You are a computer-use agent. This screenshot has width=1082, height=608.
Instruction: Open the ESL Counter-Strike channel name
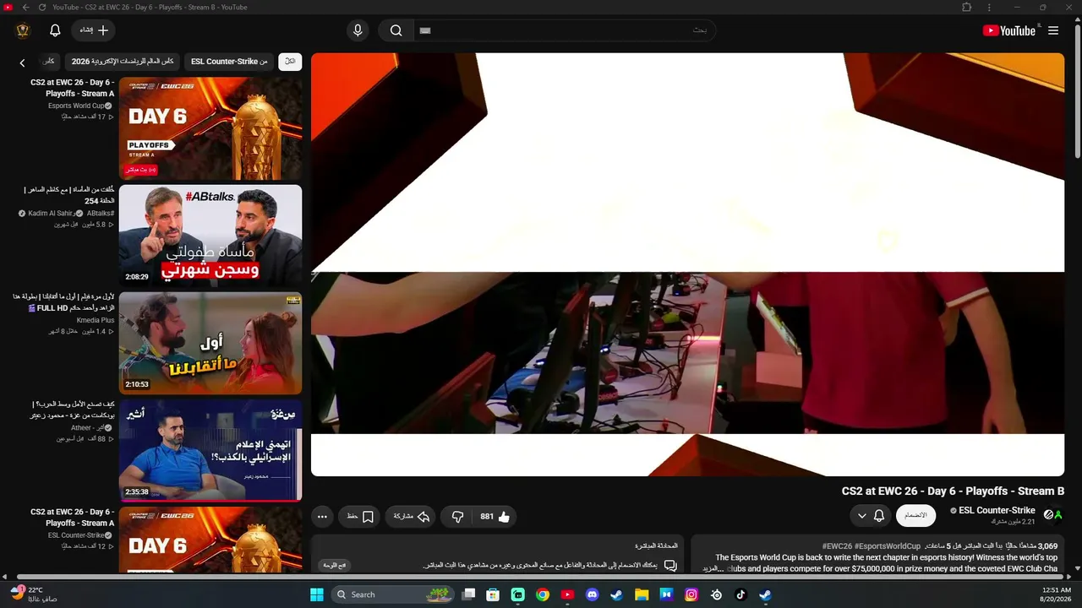(x=997, y=510)
